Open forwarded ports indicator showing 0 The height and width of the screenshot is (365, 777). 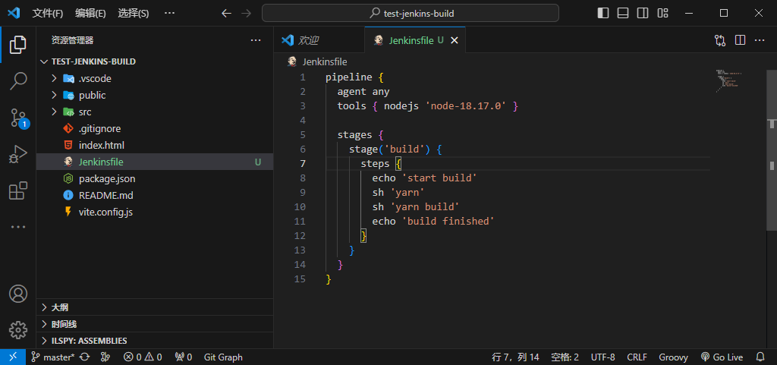pyautogui.click(x=184, y=357)
